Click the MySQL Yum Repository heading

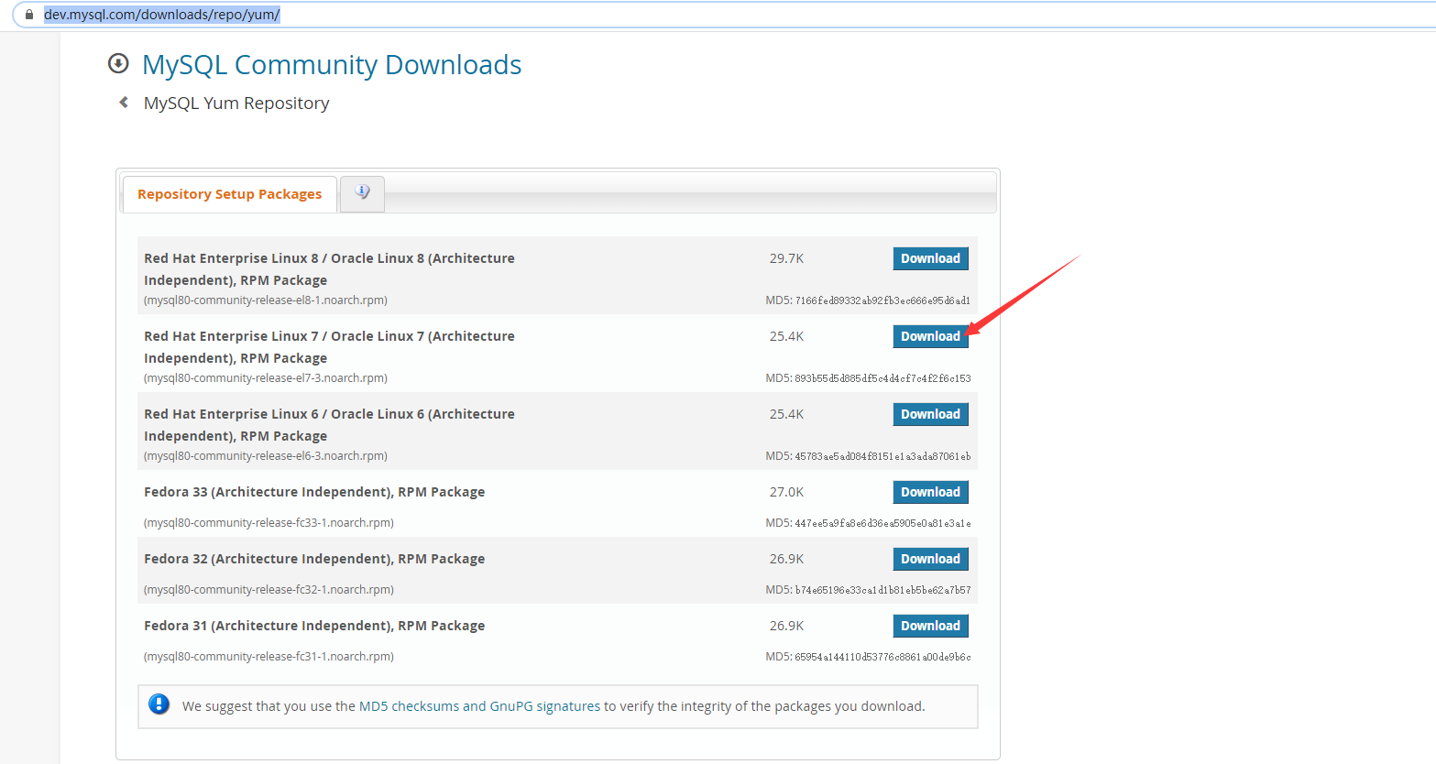coord(236,104)
